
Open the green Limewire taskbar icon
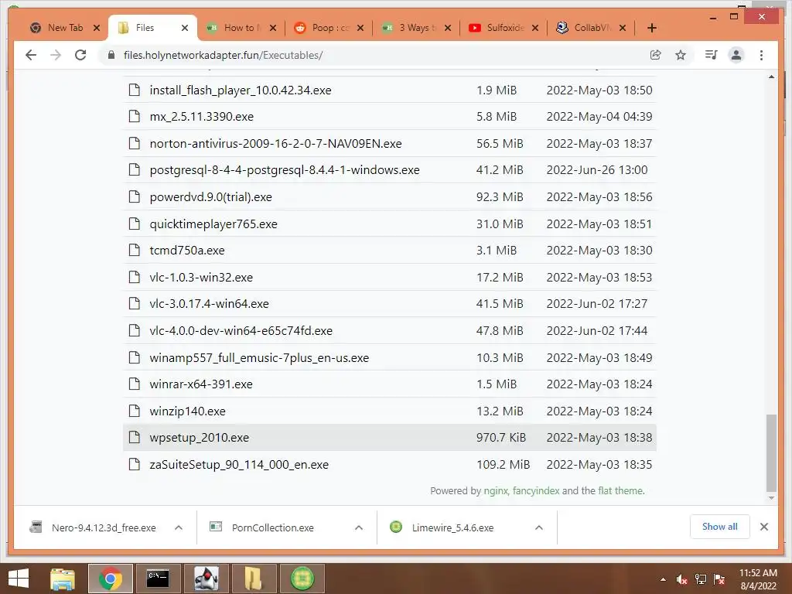[x=302, y=579]
